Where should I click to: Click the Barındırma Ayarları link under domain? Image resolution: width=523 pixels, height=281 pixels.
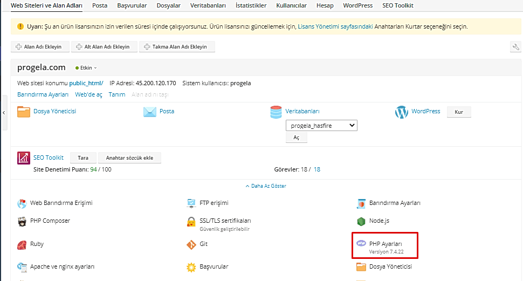coord(43,94)
